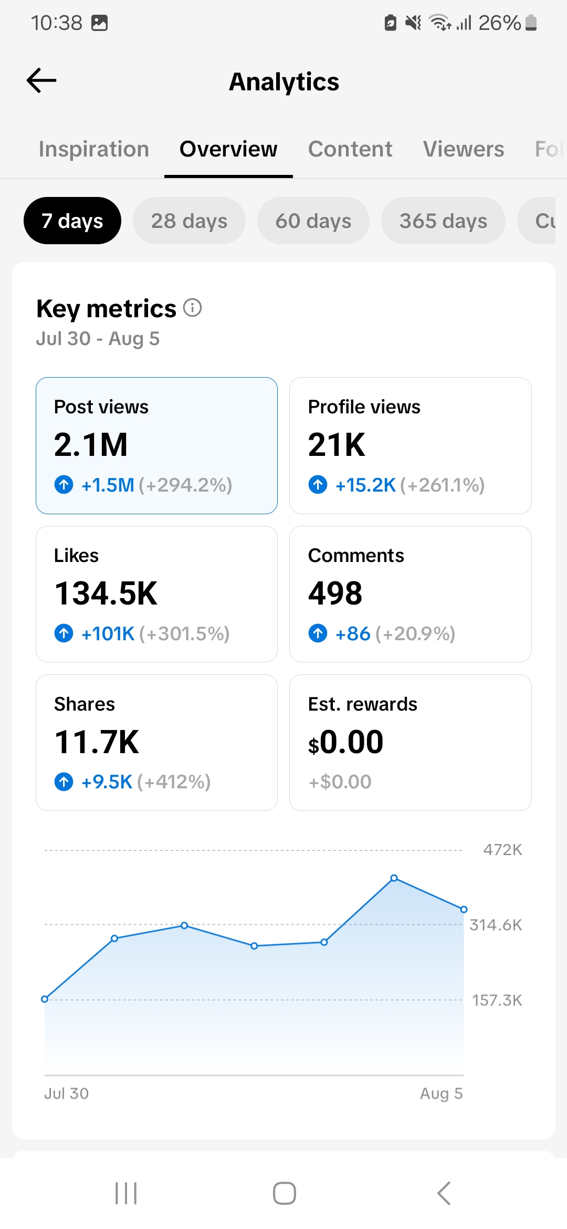Tap the Android recent apps icon

(126, 1193)
